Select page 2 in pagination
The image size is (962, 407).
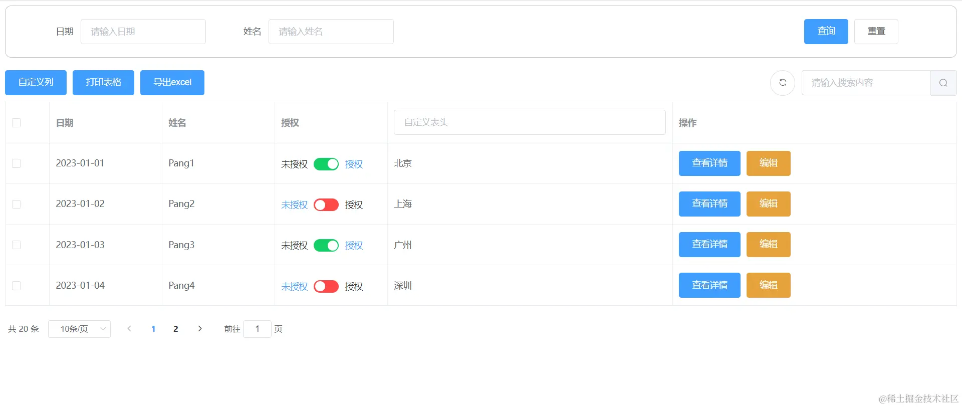(176, 329)
